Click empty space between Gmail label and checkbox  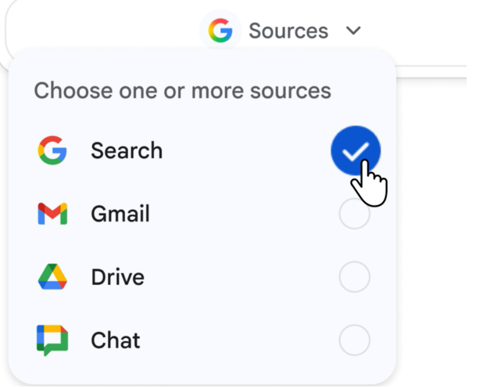point(240,214)
